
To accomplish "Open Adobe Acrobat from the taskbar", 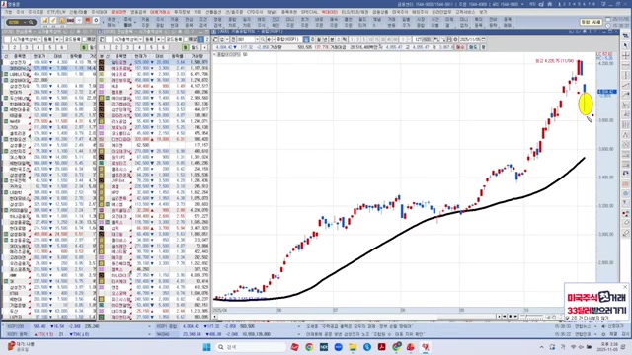I will tap(382, 347).
